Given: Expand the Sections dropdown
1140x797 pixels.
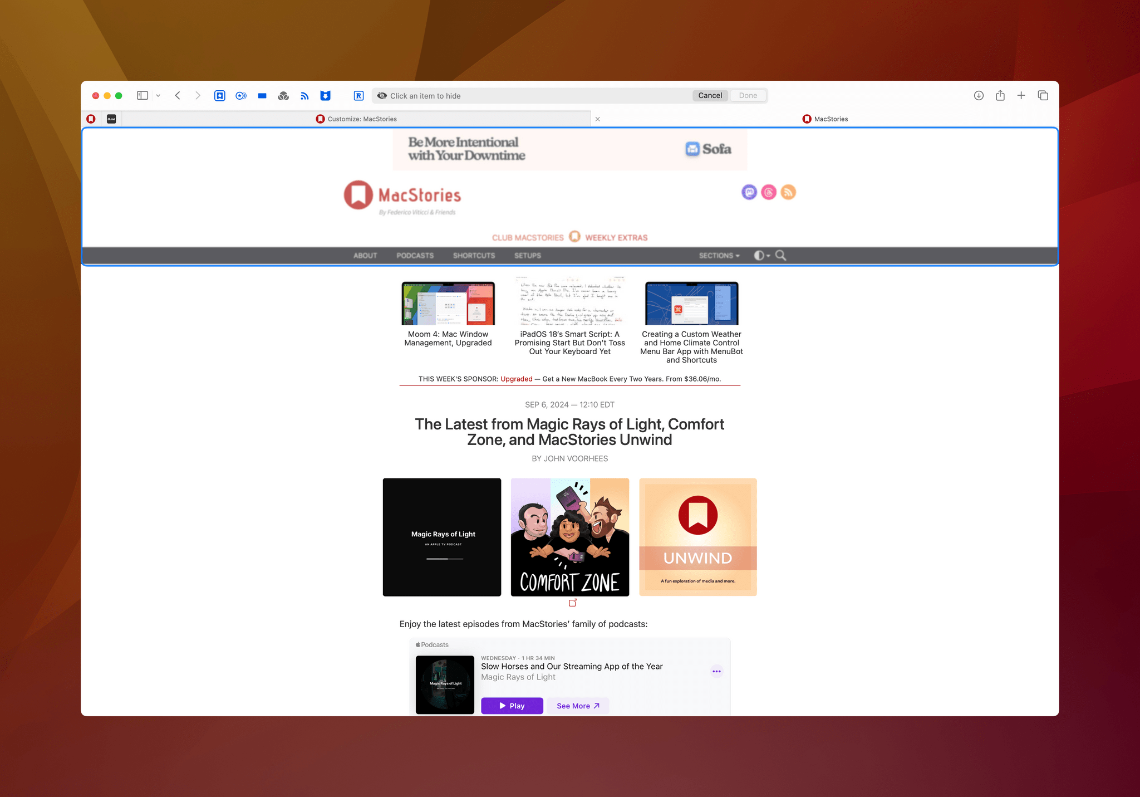Looking at the screenshot, I should click(719, 256).
